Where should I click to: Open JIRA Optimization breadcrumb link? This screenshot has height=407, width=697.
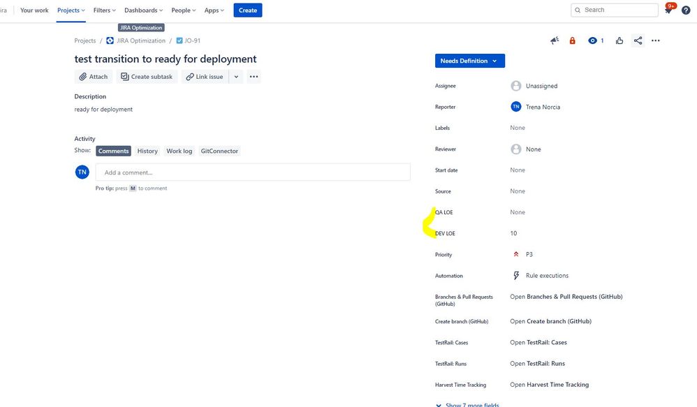[x=141, y=40]
